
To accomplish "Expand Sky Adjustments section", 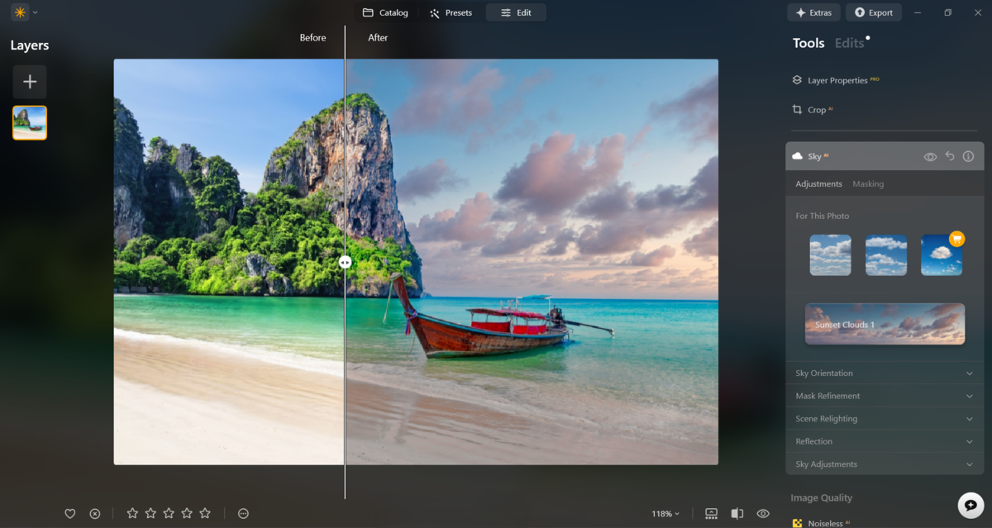I will [x=885, y=464].
